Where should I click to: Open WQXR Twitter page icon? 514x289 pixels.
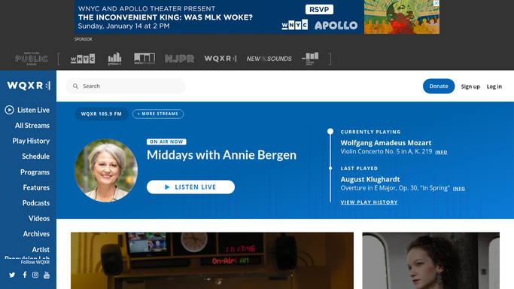click(x=12, y=275)
